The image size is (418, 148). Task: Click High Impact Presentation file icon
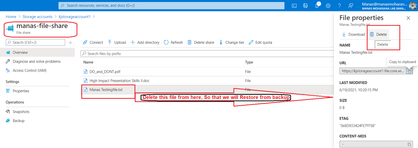pos(86,81)
